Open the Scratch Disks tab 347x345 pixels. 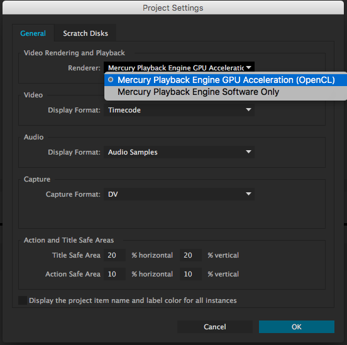(85, 33)
